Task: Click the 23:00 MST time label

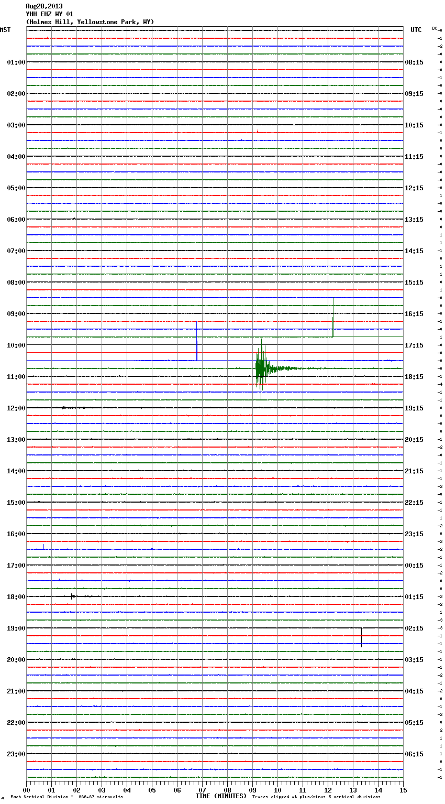Action: [x=16, y=754]
